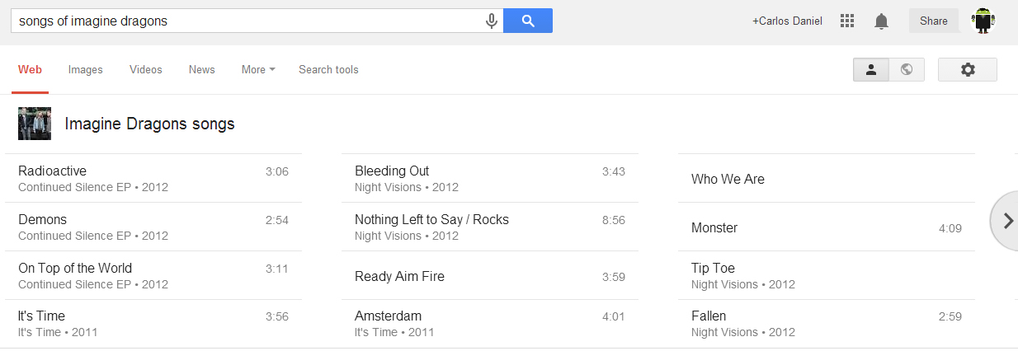1018x351 pixels.
Task: Click the Imagine Dragons album thumbnail
Action: (x=35, y=124)
